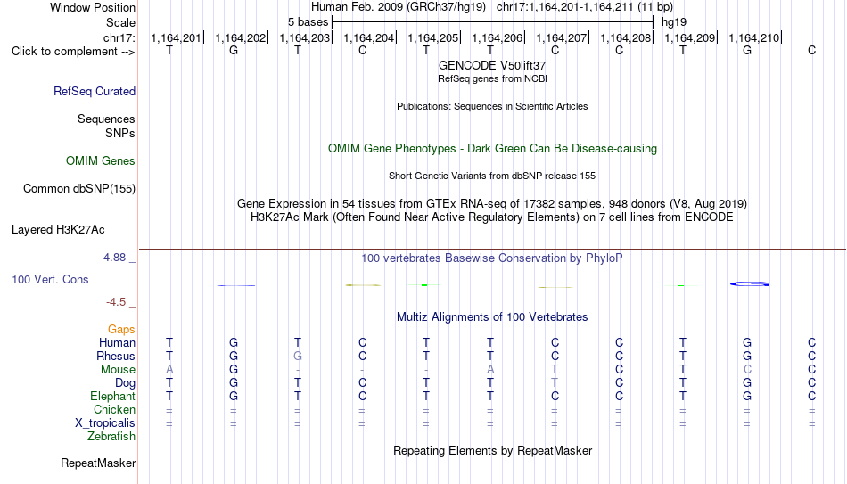
Task: Click 'Repeating Elements by RepeatMasker' title
Action: [492, 450]
